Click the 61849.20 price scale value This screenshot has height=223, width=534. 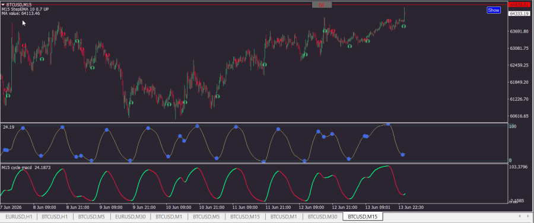point(519,82)
